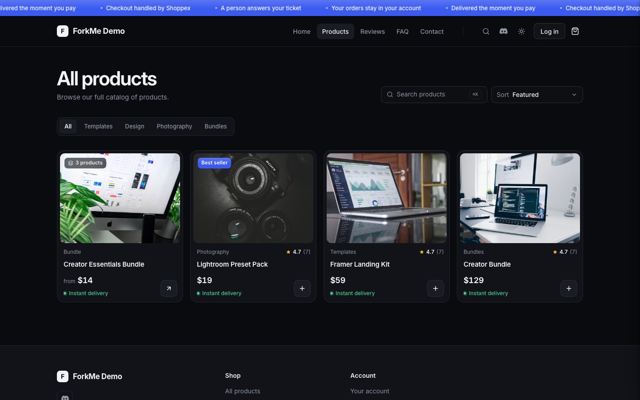
Task: Click the Creator Bundle title
Action: 487,264
